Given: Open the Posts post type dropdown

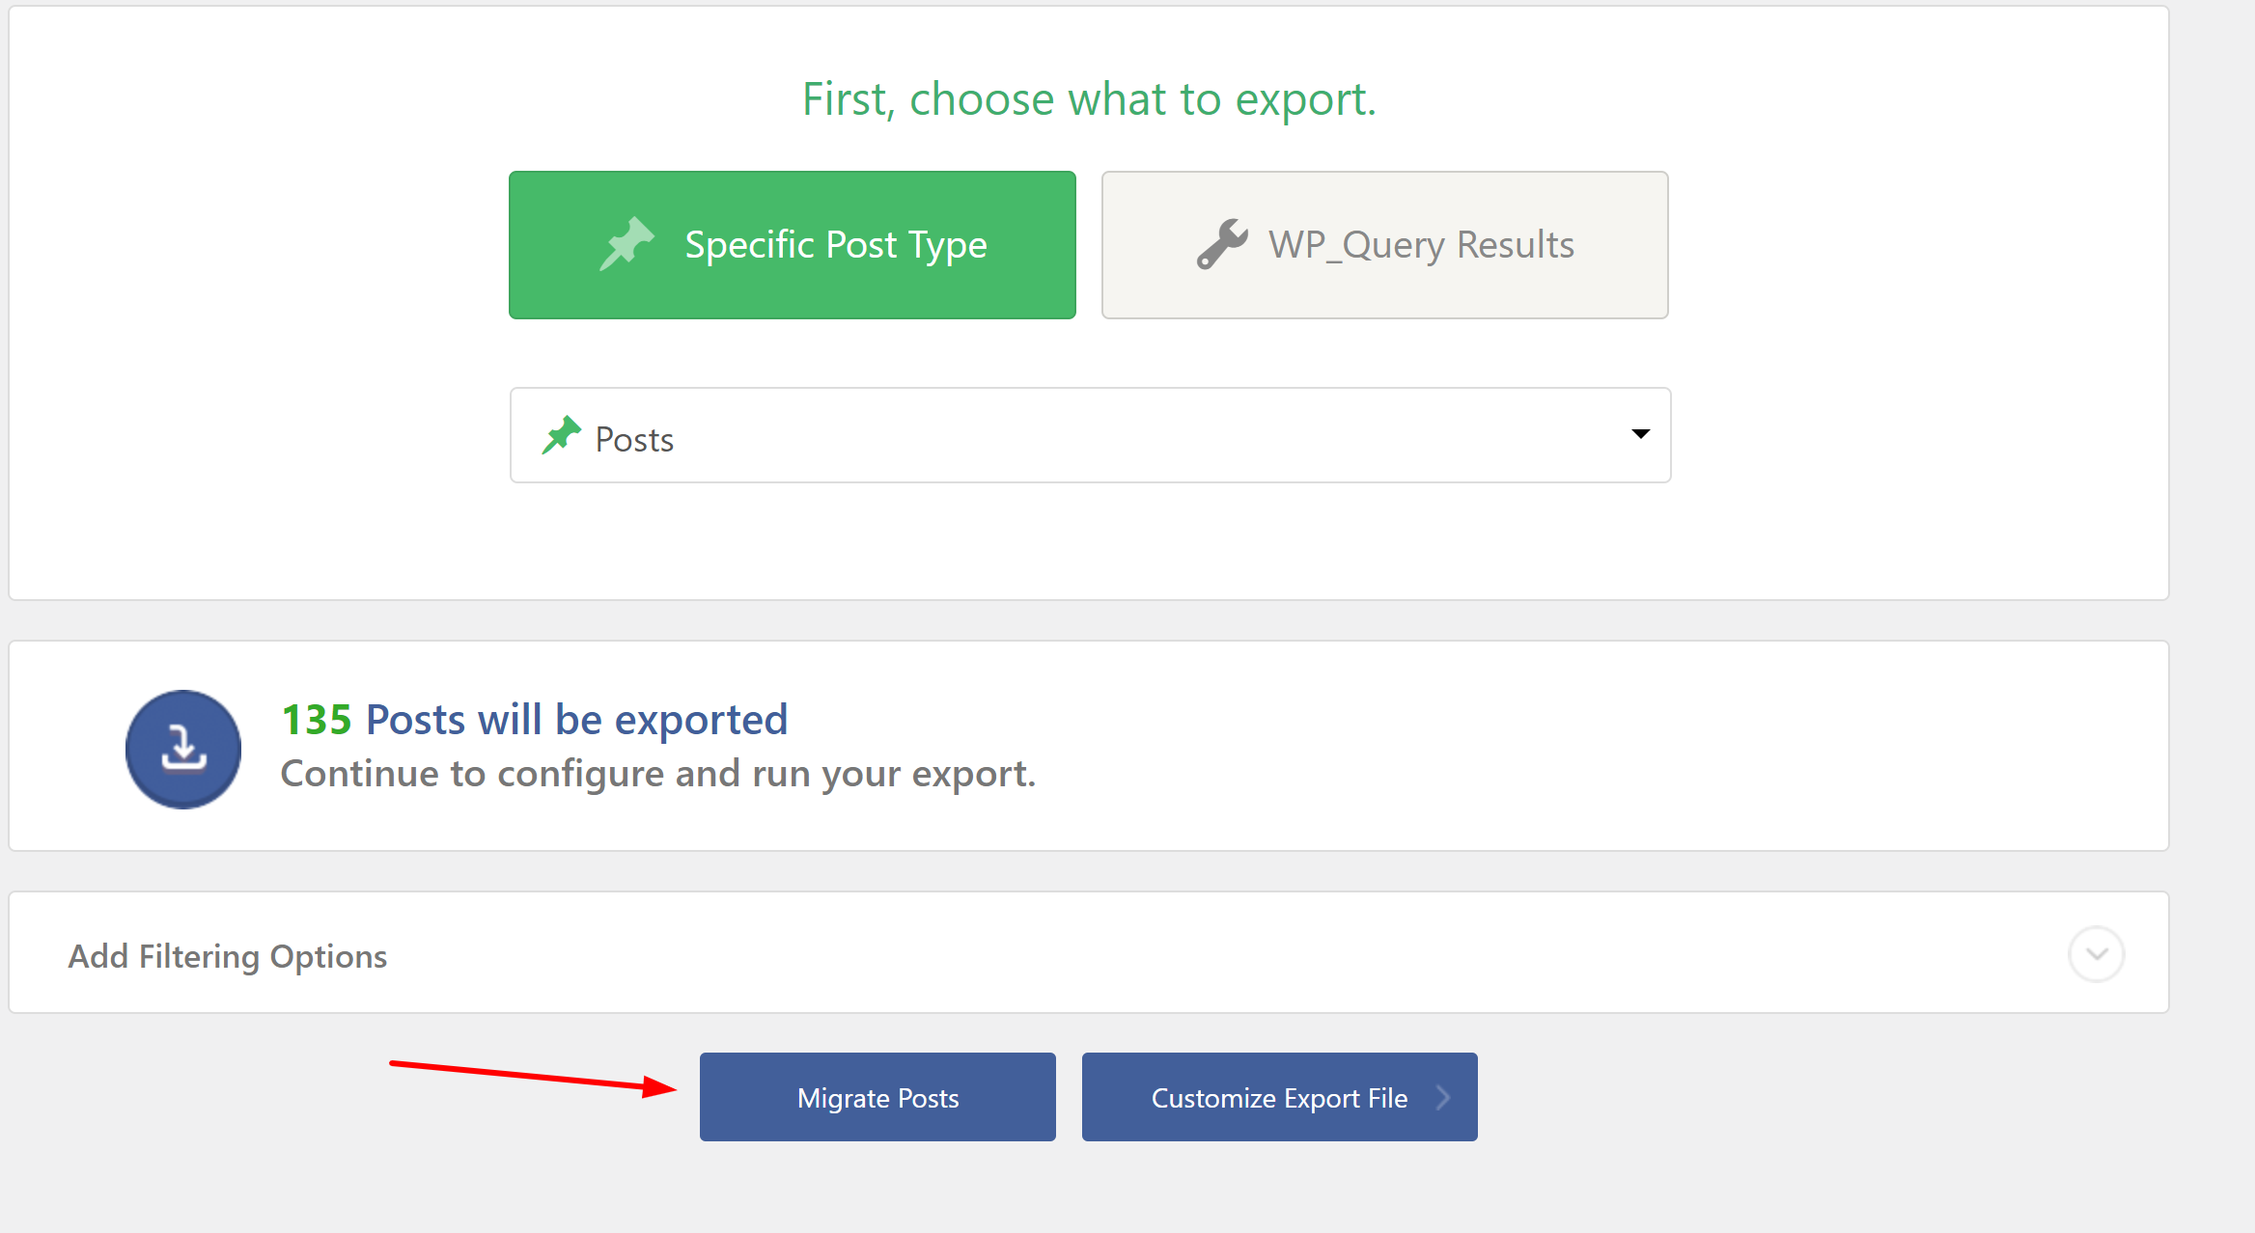Looking at the screenshot, I should pyautogui.click(x=1090, y=435).
